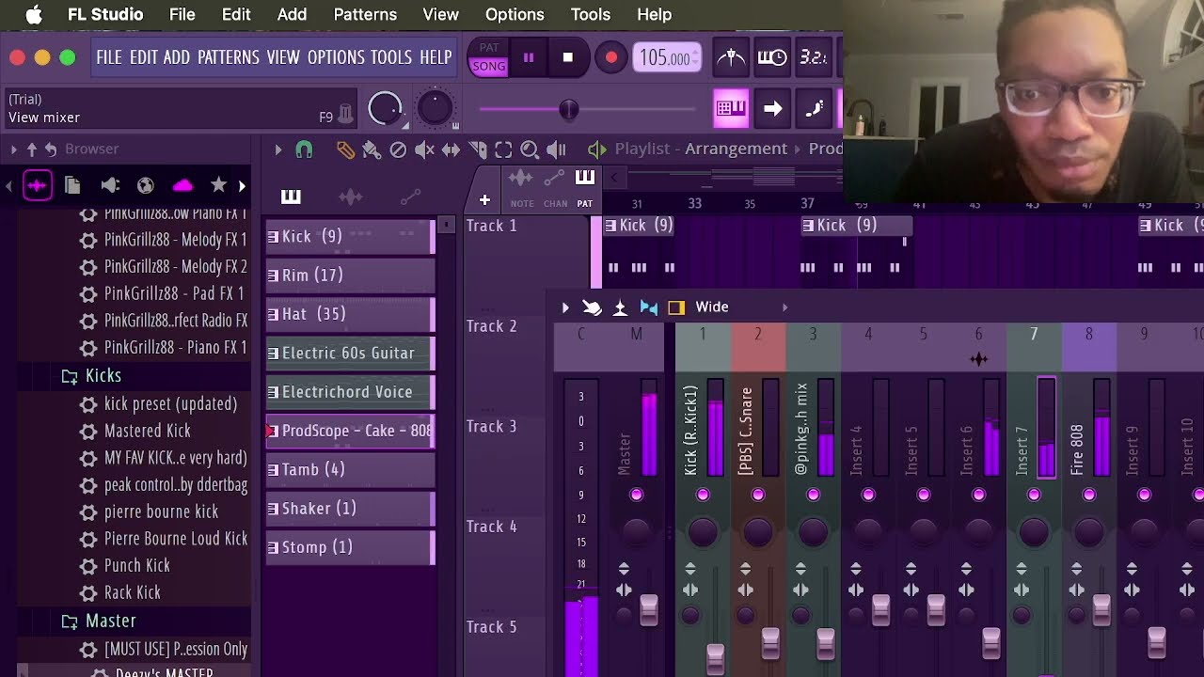The height and width of the screenshot is (677, 1204).
Task: Mute the Kick mixer insert 1
Action: pos(703,495)
